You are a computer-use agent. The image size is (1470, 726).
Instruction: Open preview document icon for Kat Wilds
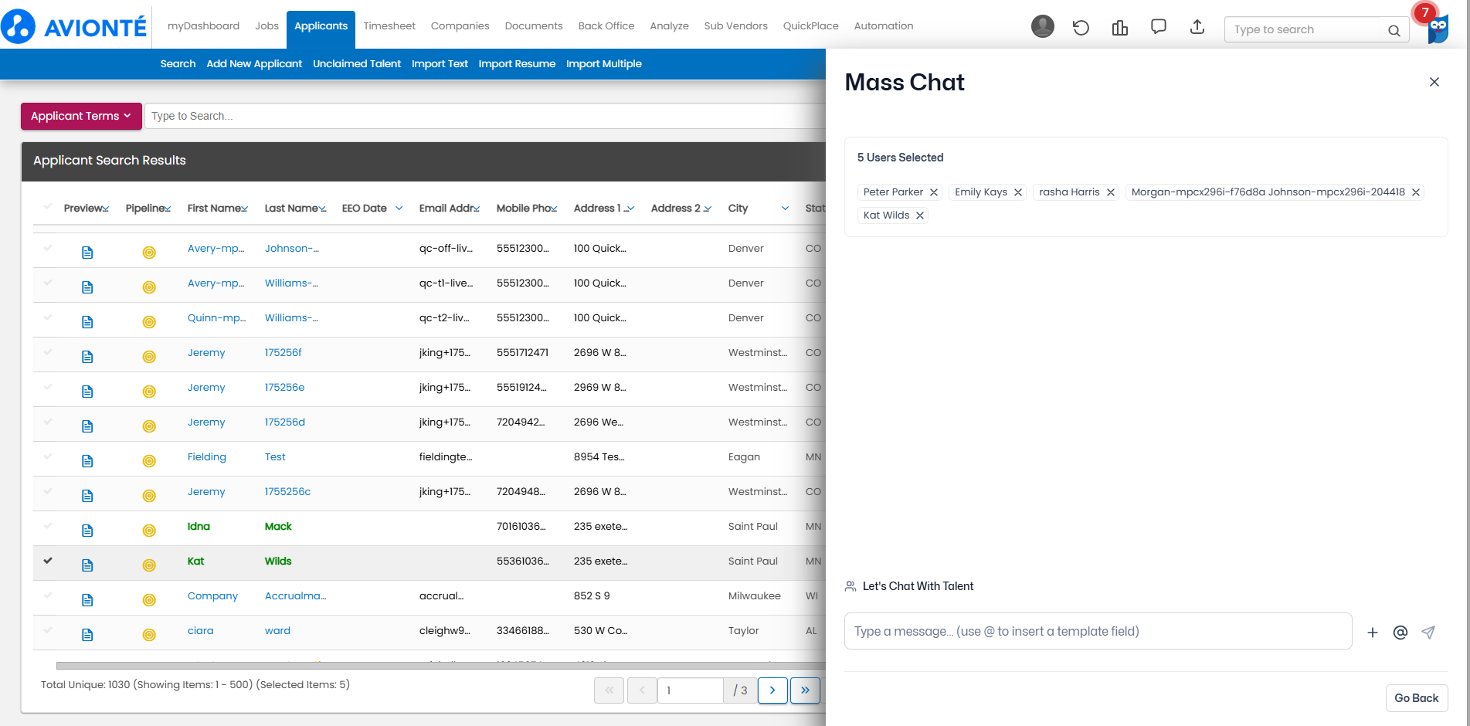pyautogui.click(x=87, y=565)
